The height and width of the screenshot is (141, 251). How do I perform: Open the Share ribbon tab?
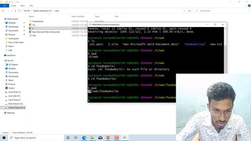tap(23, 5)
